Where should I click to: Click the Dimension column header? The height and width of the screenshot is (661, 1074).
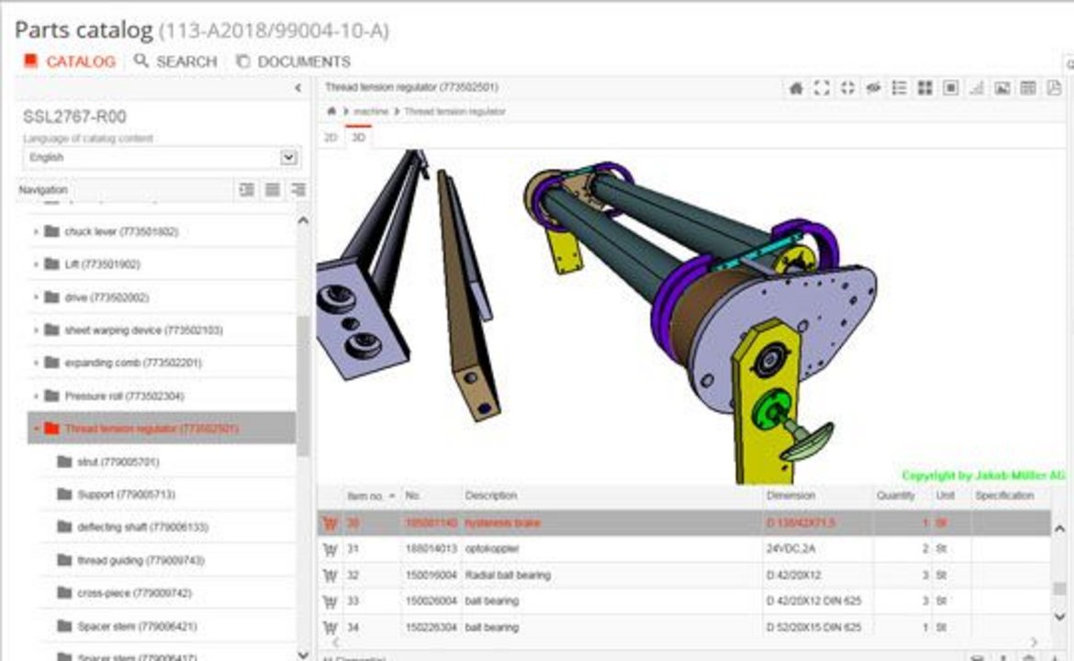point(791,495)
